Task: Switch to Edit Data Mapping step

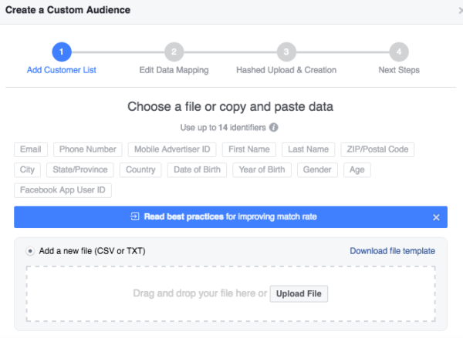Action: [174, 70]
